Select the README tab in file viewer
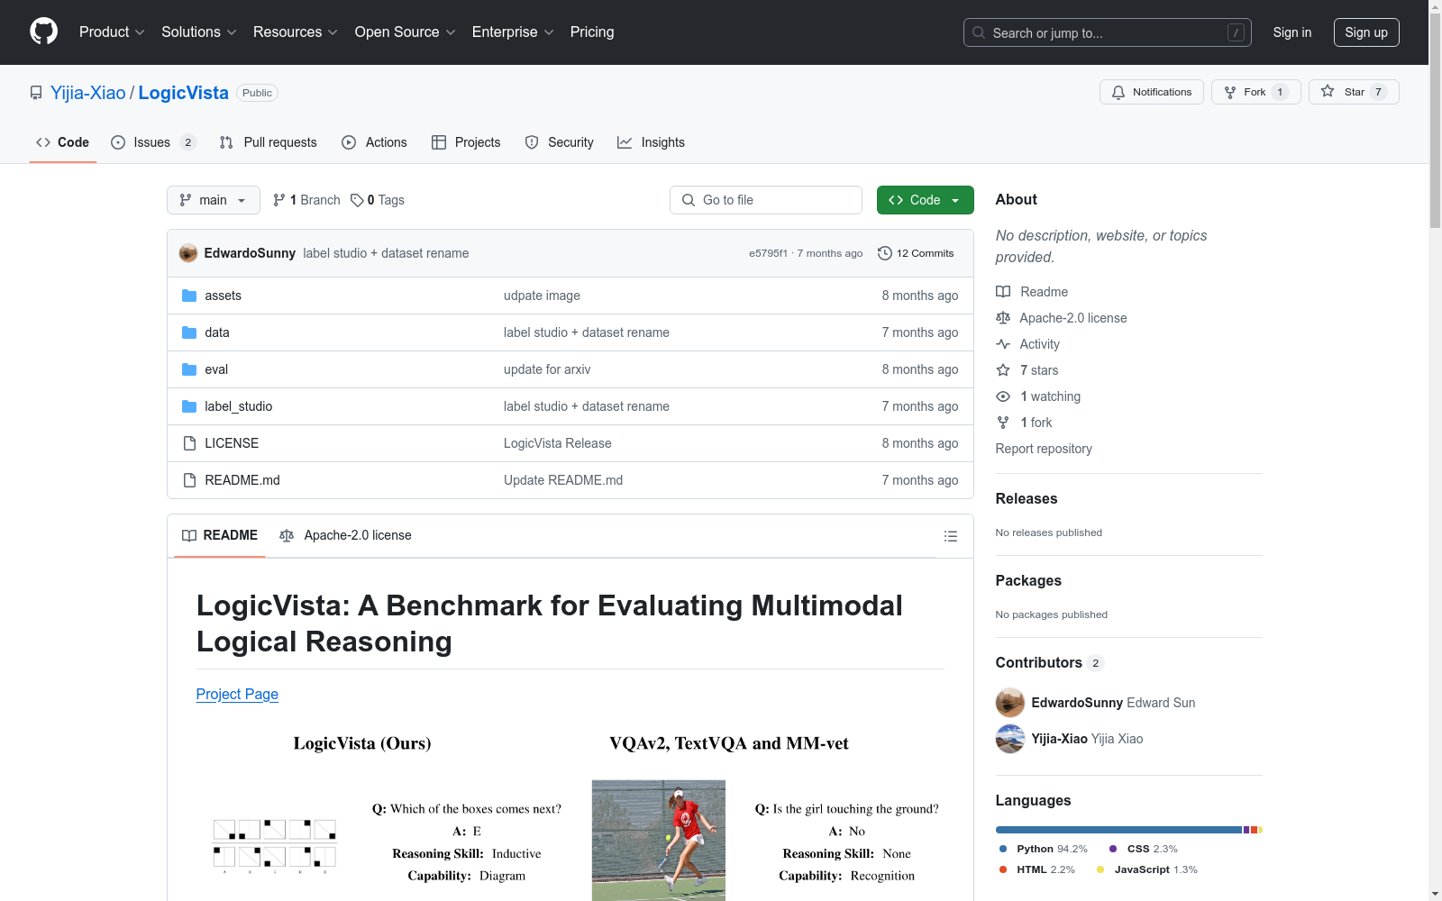This screenshot has width=1442, height=901. (x=220, y=535)
